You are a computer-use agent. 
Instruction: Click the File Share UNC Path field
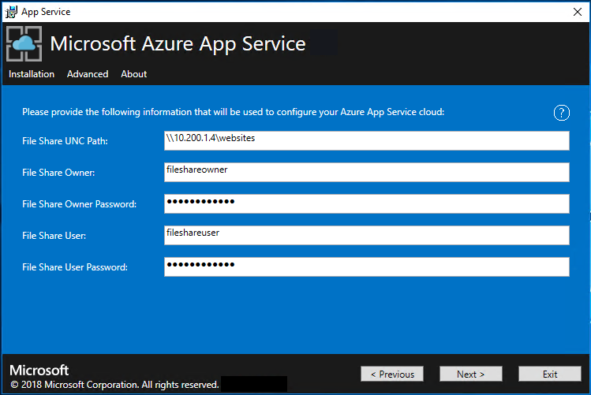click(x=367, y=141)
